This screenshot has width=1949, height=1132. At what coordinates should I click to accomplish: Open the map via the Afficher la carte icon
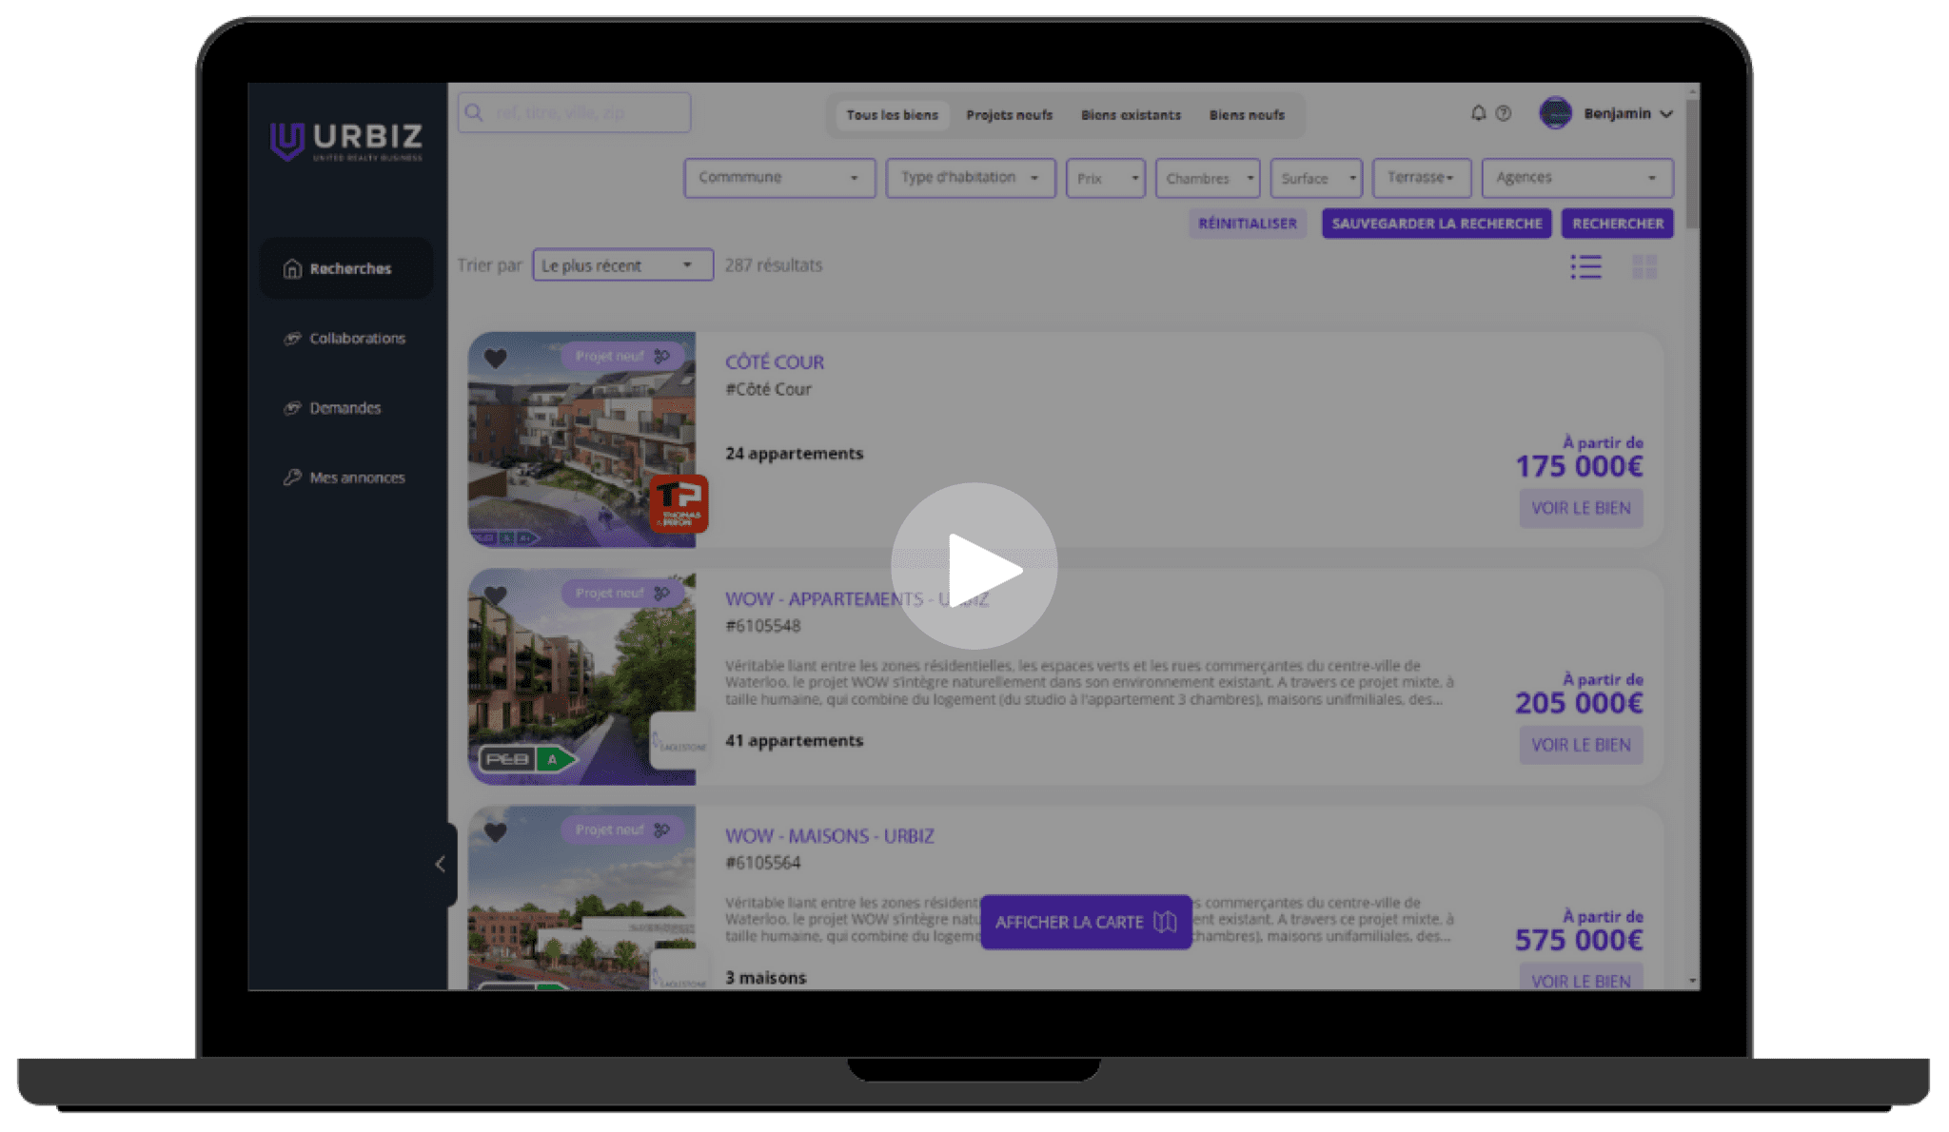click(1163, 922)
